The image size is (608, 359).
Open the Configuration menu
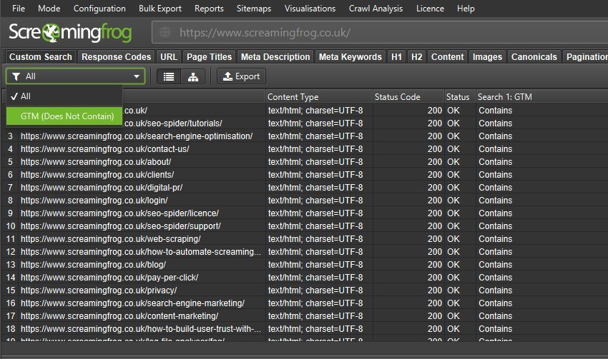click(99, 9)
